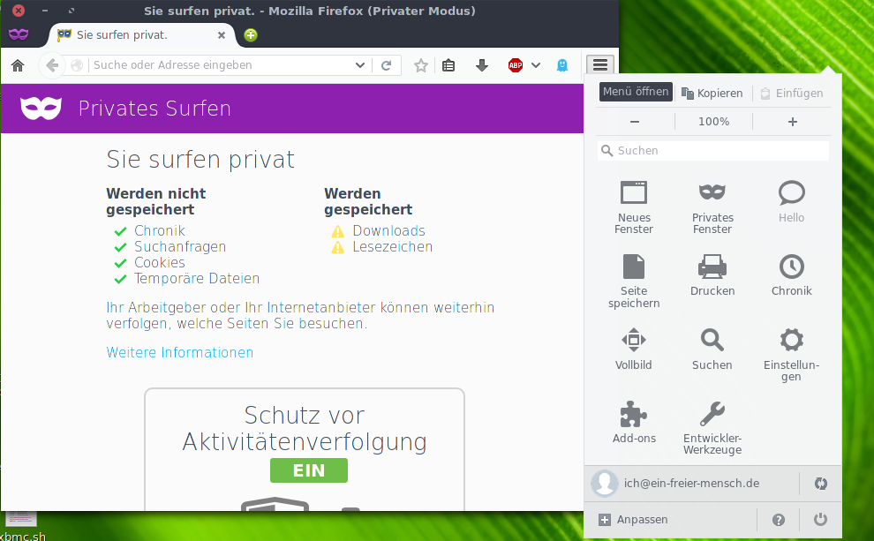Open the Adblock Plus dropdown arrow
This screenshot has height=541, width=874.
tap(536, 65)
